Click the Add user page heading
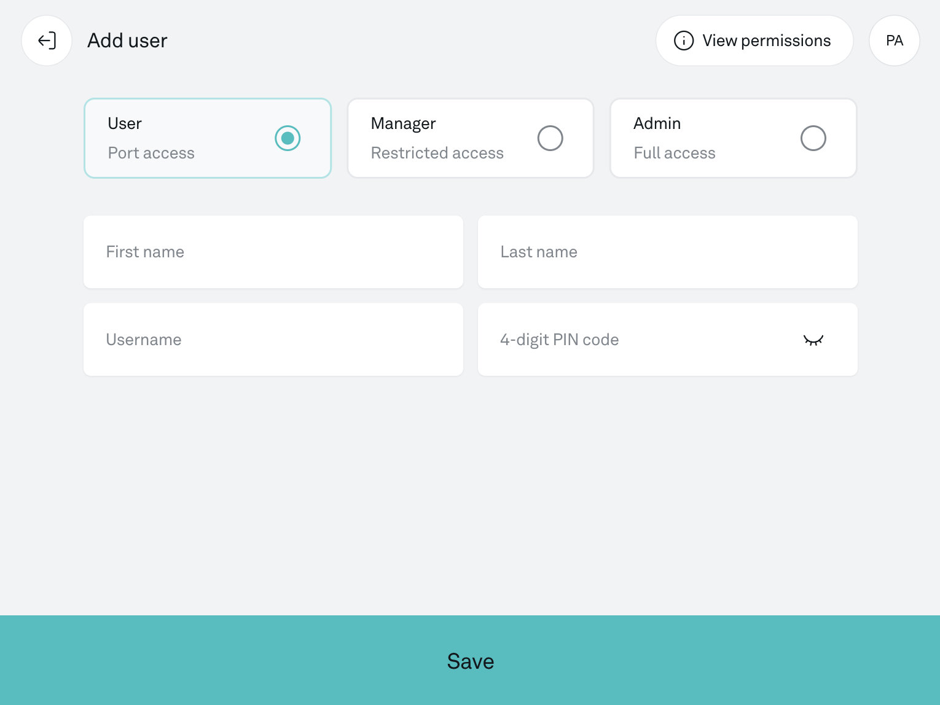Viewport: 940px width, 705px height. click(127, 41)
